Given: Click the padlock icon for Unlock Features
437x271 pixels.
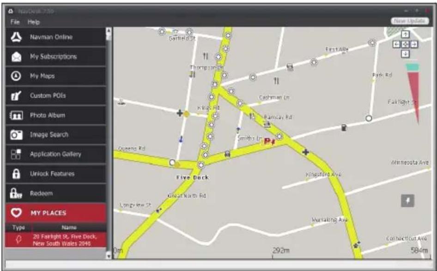Looking at the screenshot, I should tap(16, 174).
